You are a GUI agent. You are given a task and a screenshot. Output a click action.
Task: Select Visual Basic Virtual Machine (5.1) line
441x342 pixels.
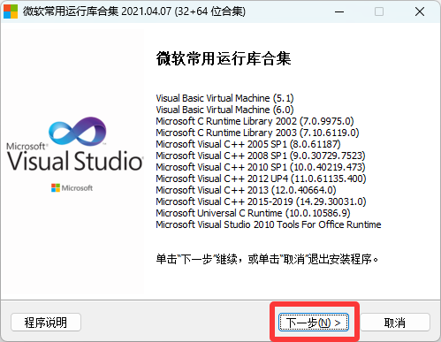(224, 98)
